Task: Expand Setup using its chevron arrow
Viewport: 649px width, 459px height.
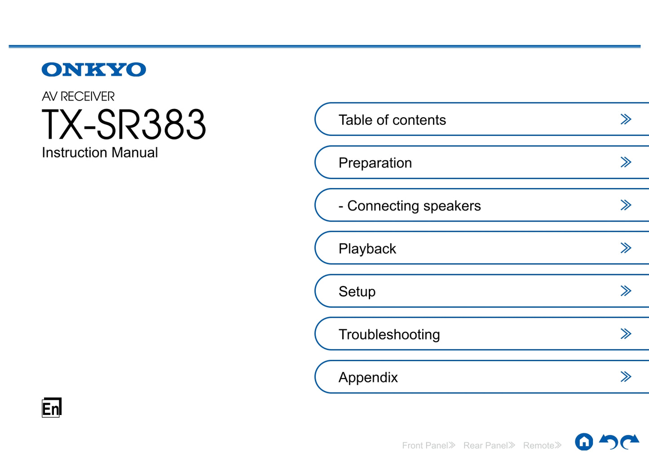Action: coord(626,291)
